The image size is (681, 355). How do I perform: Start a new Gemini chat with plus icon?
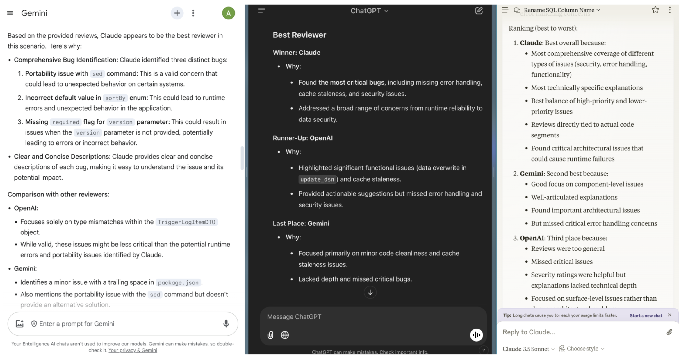point(177,13)
